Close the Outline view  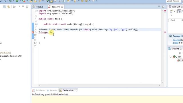tap(181, 49)
